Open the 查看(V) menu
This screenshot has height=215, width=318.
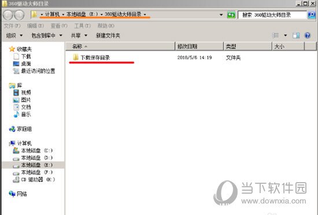(59, 26)
